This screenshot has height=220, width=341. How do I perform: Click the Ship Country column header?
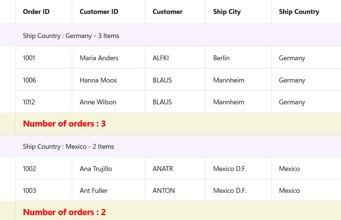tap(299, 12)
